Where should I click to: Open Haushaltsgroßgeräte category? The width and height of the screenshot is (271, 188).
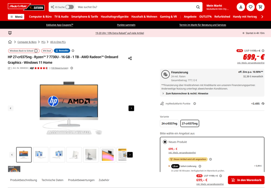115,17
